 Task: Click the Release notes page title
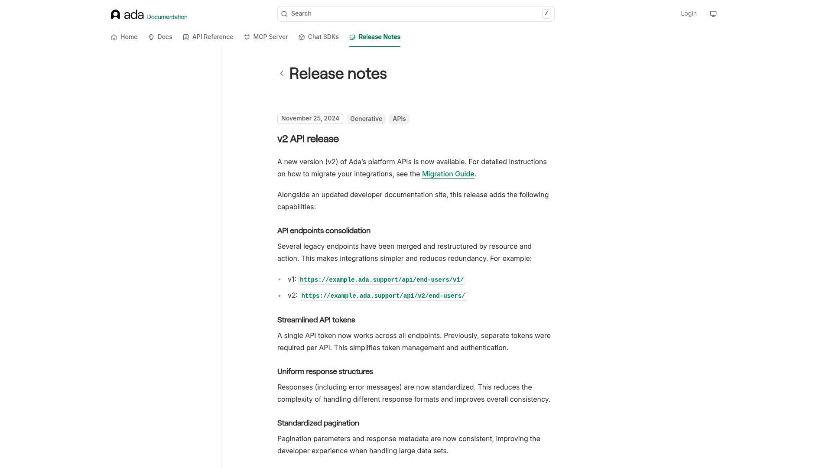(x=338, y=74)
